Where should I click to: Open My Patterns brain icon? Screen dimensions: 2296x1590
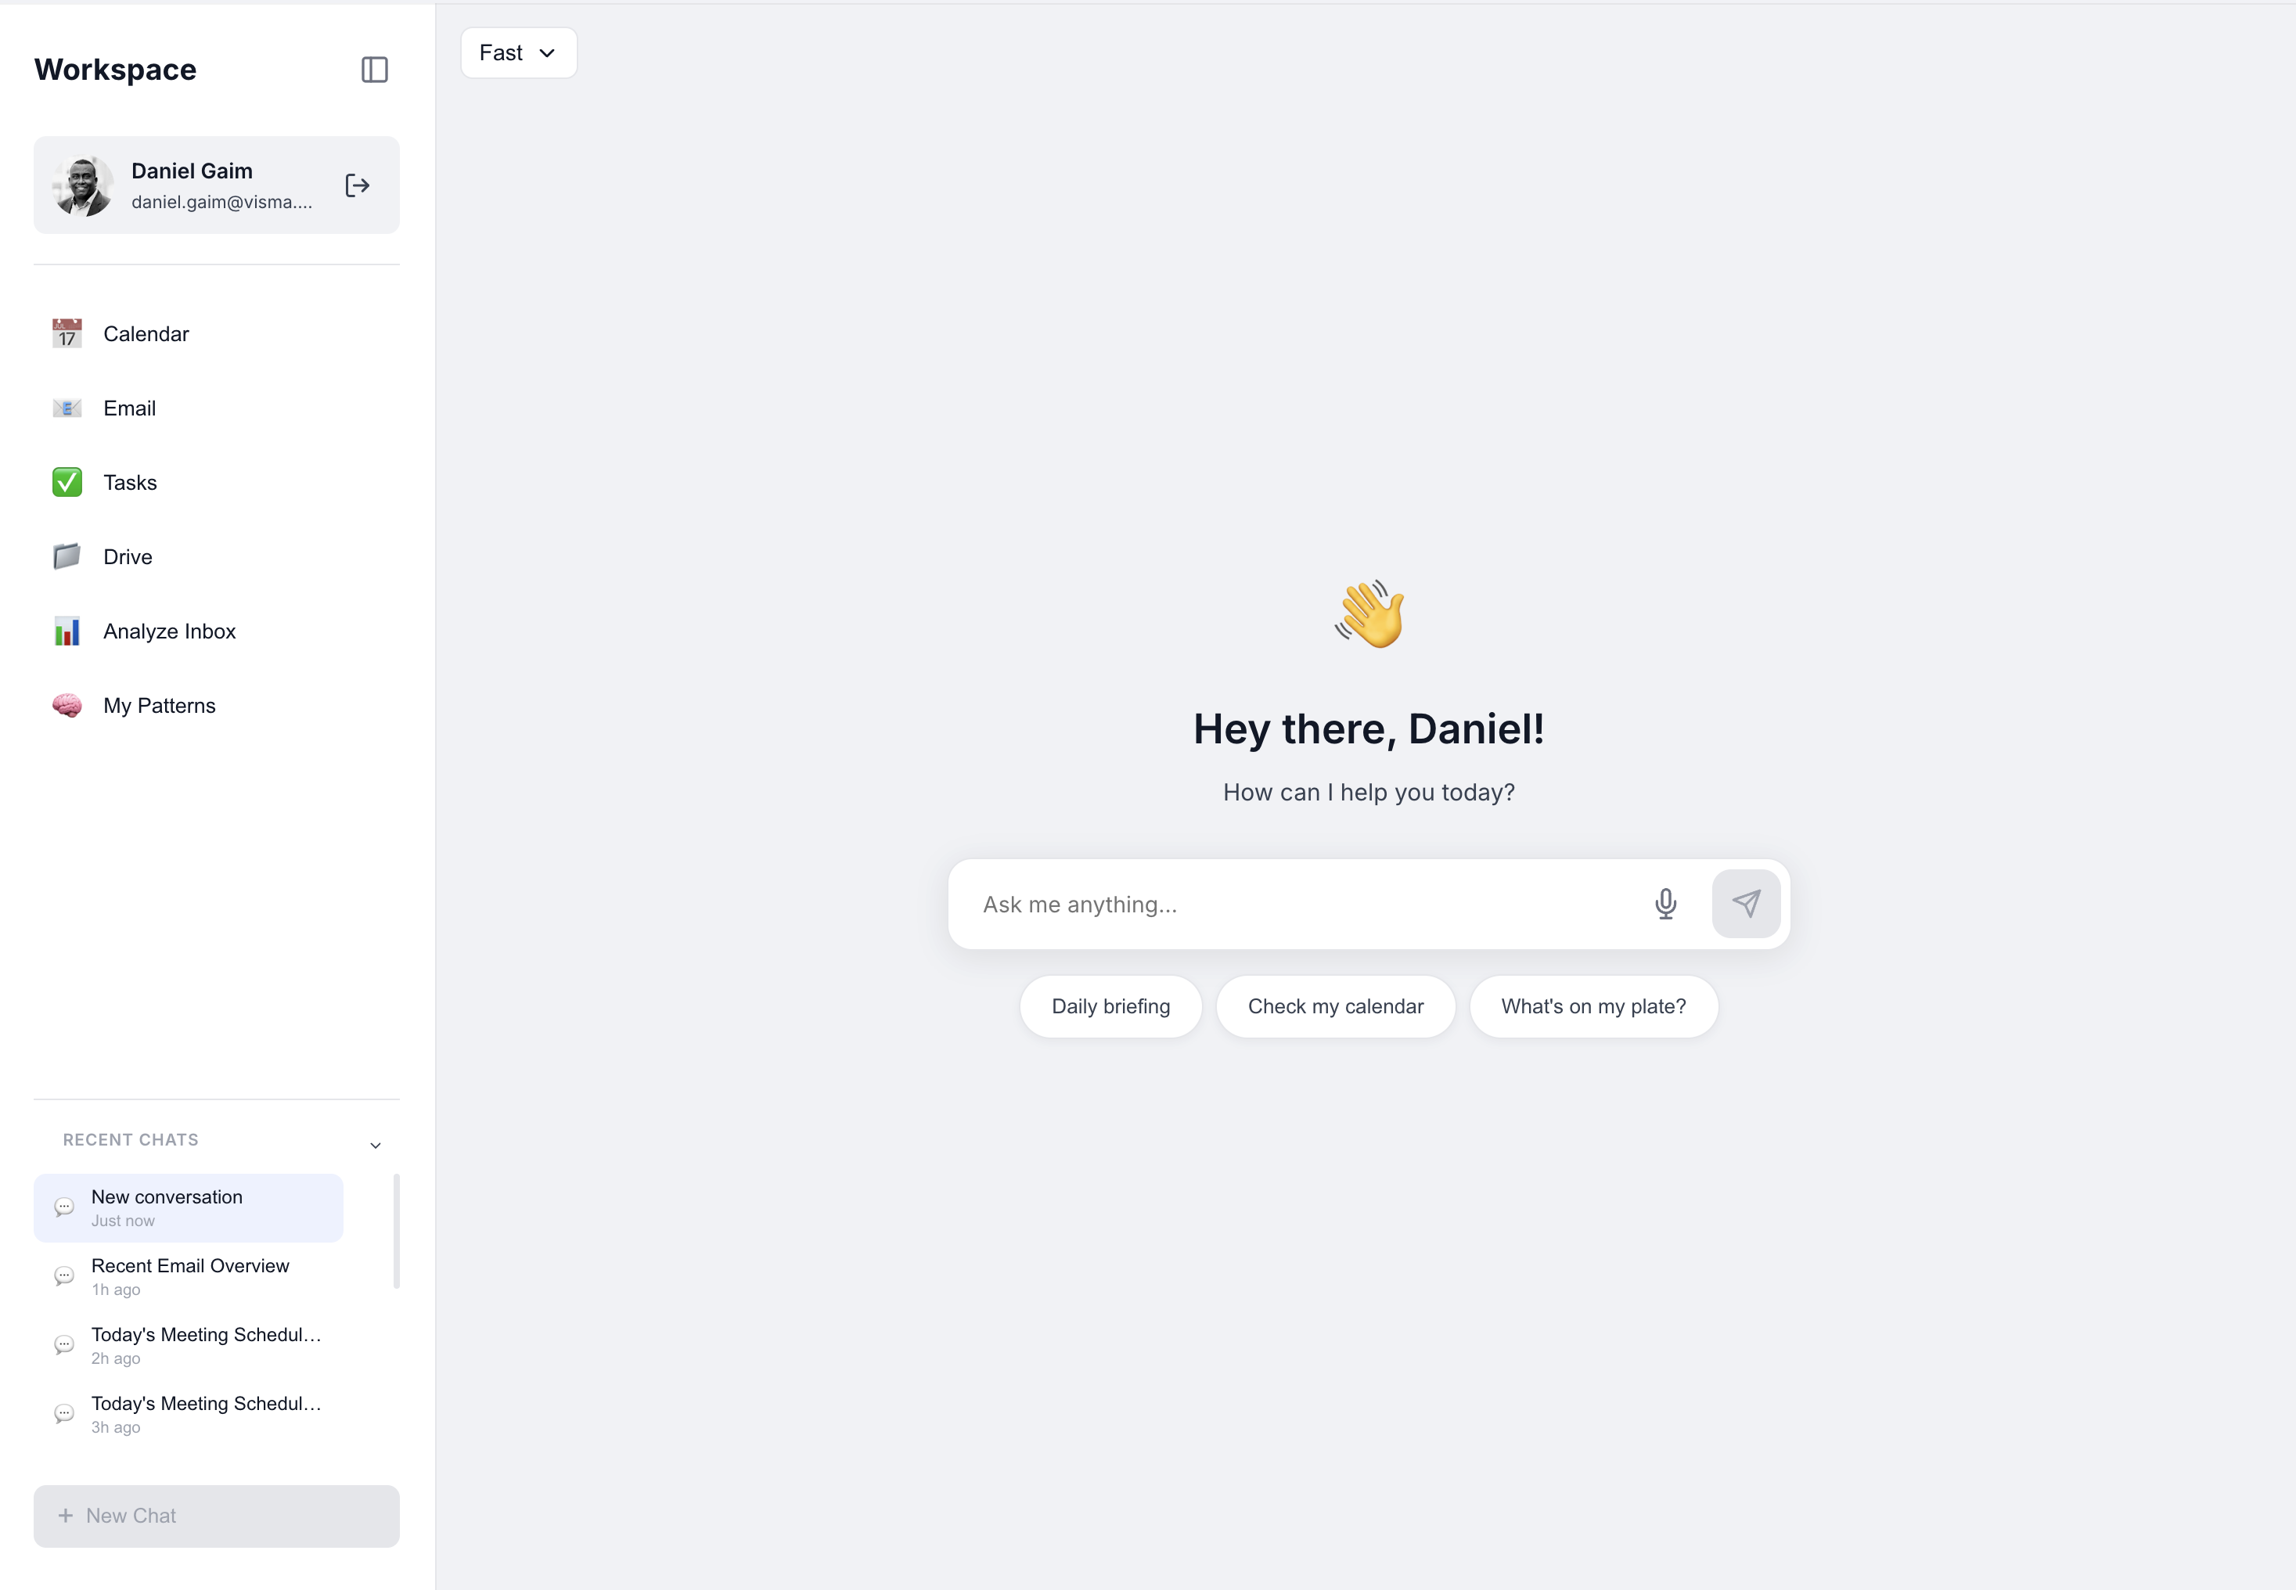click(x=67, y=705)
